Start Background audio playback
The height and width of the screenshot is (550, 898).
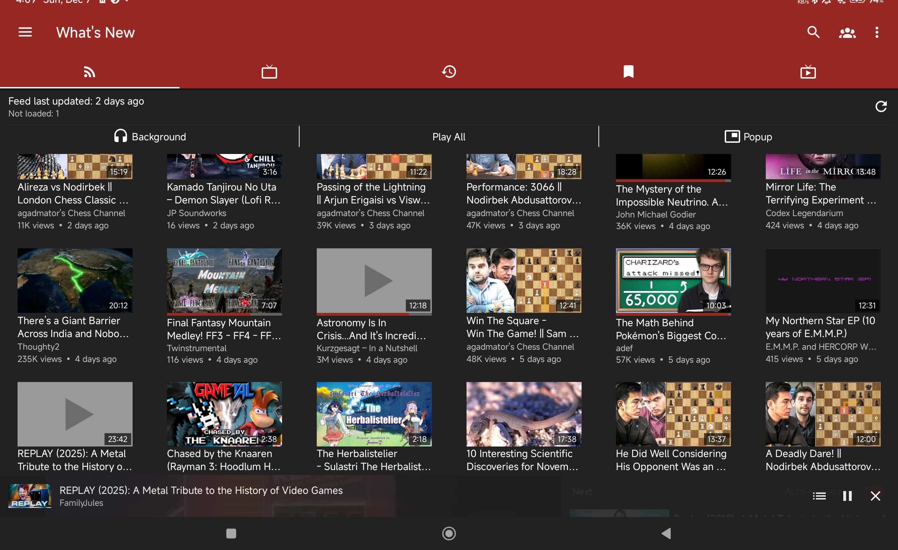pyautogui.click(x=150, y=137)
